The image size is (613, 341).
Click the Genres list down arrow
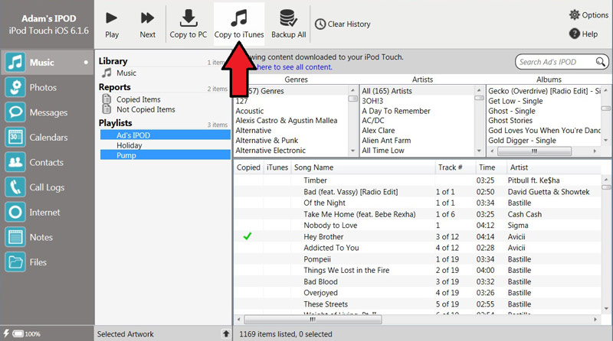[353, 151]
